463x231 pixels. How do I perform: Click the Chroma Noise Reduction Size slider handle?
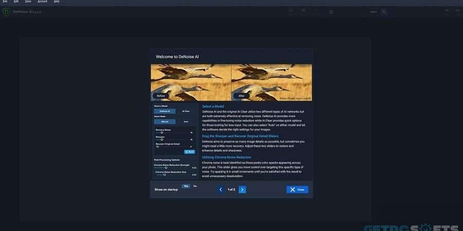pyautogui.click(x=165, y=175)
